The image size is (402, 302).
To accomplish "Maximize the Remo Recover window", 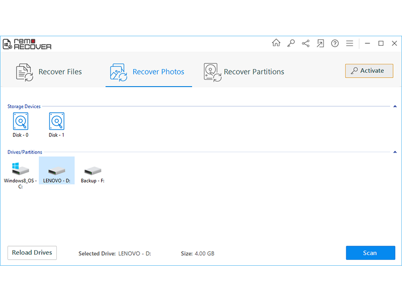I will point(381,43).
